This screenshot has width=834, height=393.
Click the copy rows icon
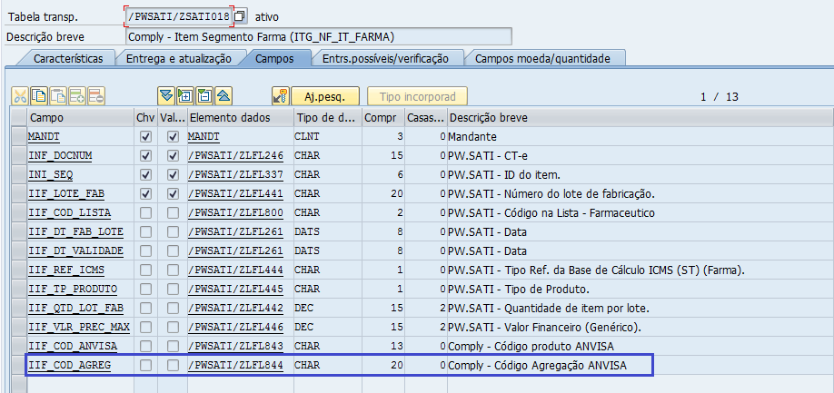(39, 96)
